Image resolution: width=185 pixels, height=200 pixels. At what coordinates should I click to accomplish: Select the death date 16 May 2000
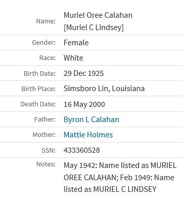[x=84, y=104]
